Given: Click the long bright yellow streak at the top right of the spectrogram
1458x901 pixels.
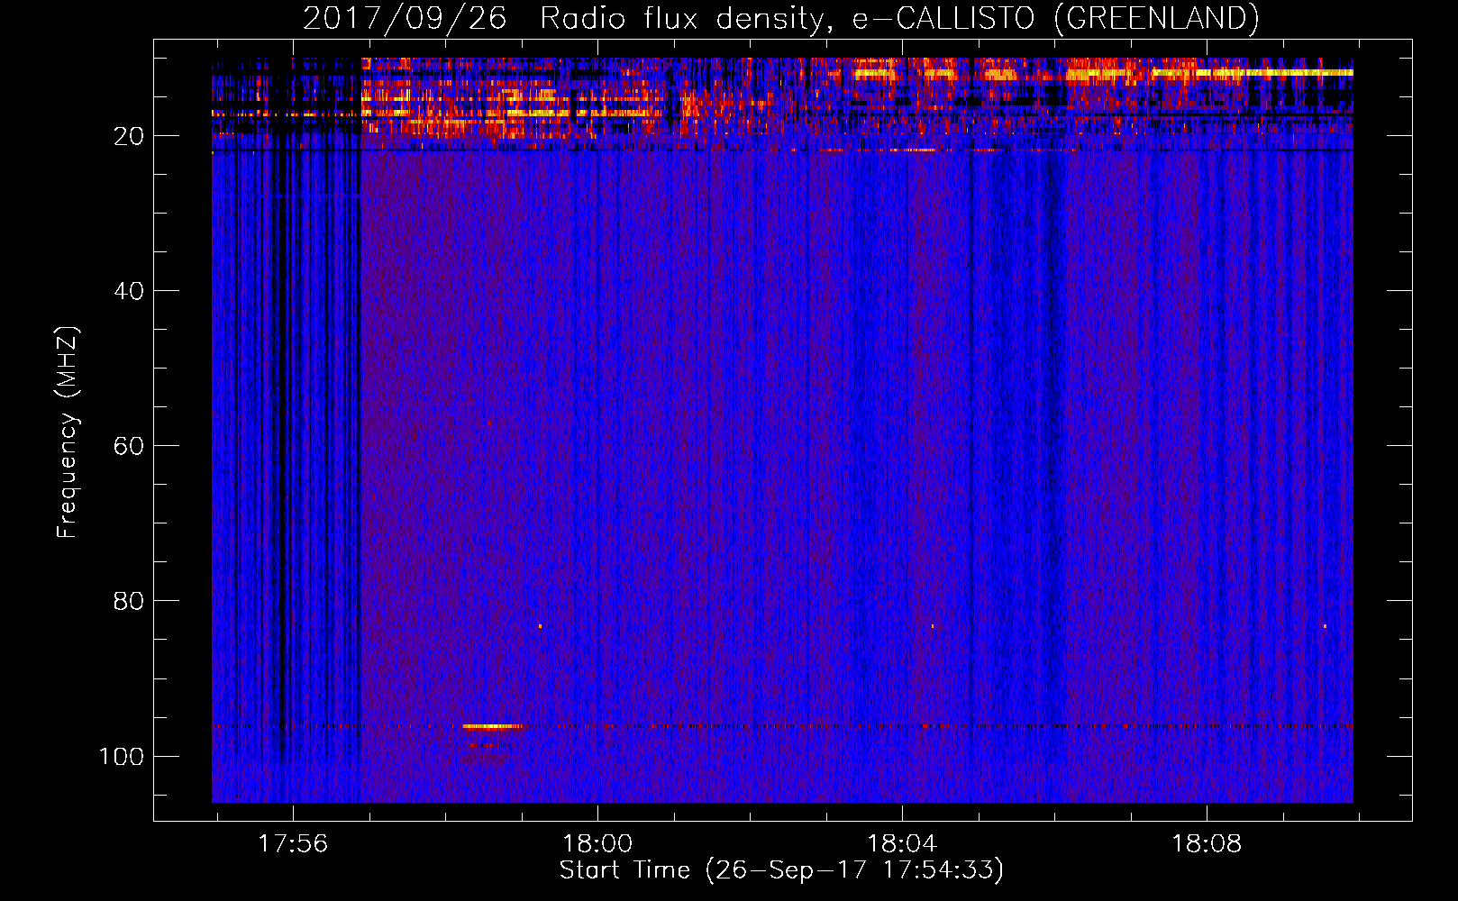Looking at the screenshot, I should click(x=1253, y=72).
